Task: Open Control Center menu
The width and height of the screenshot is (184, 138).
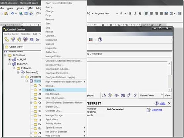Action: pyautogui.click(x=11, y=34)
